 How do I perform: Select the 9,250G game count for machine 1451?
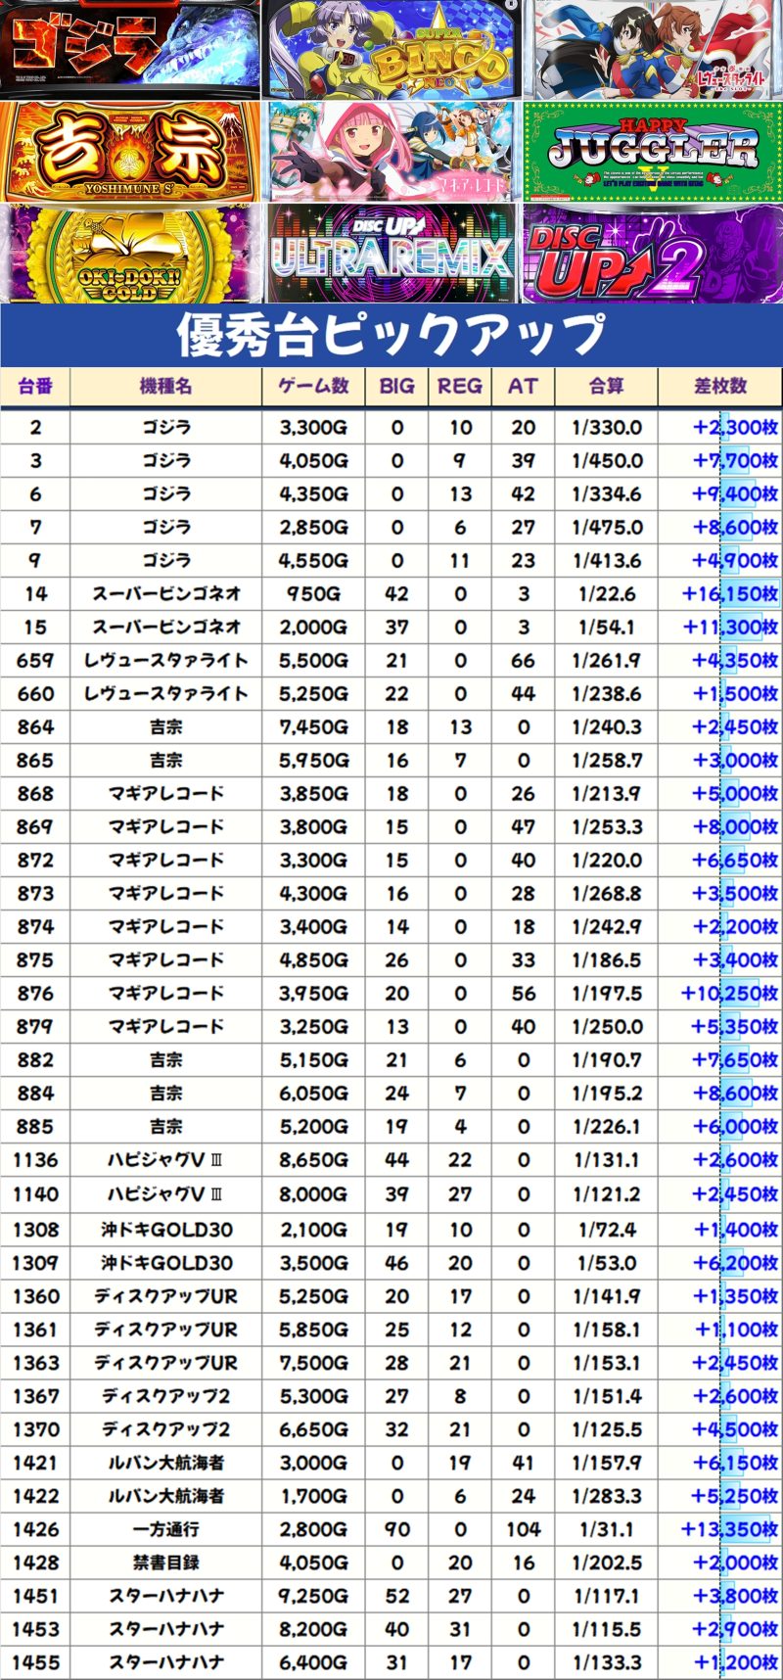pyautogui.click(x=313, y=1596)
